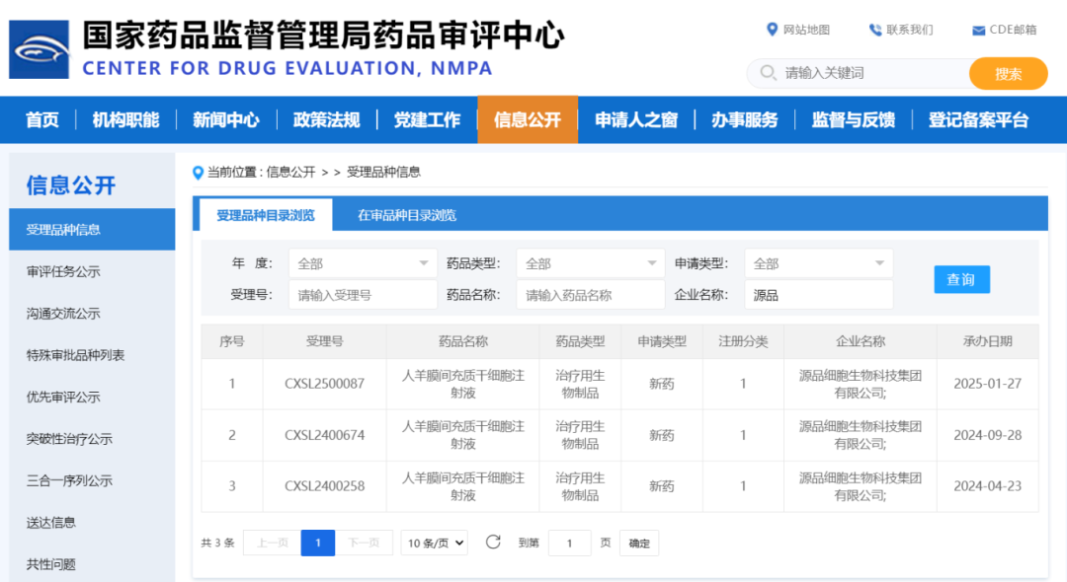1067x582 pixels.
Task: Click the site map location pin icon
Action: click(773, 30)
